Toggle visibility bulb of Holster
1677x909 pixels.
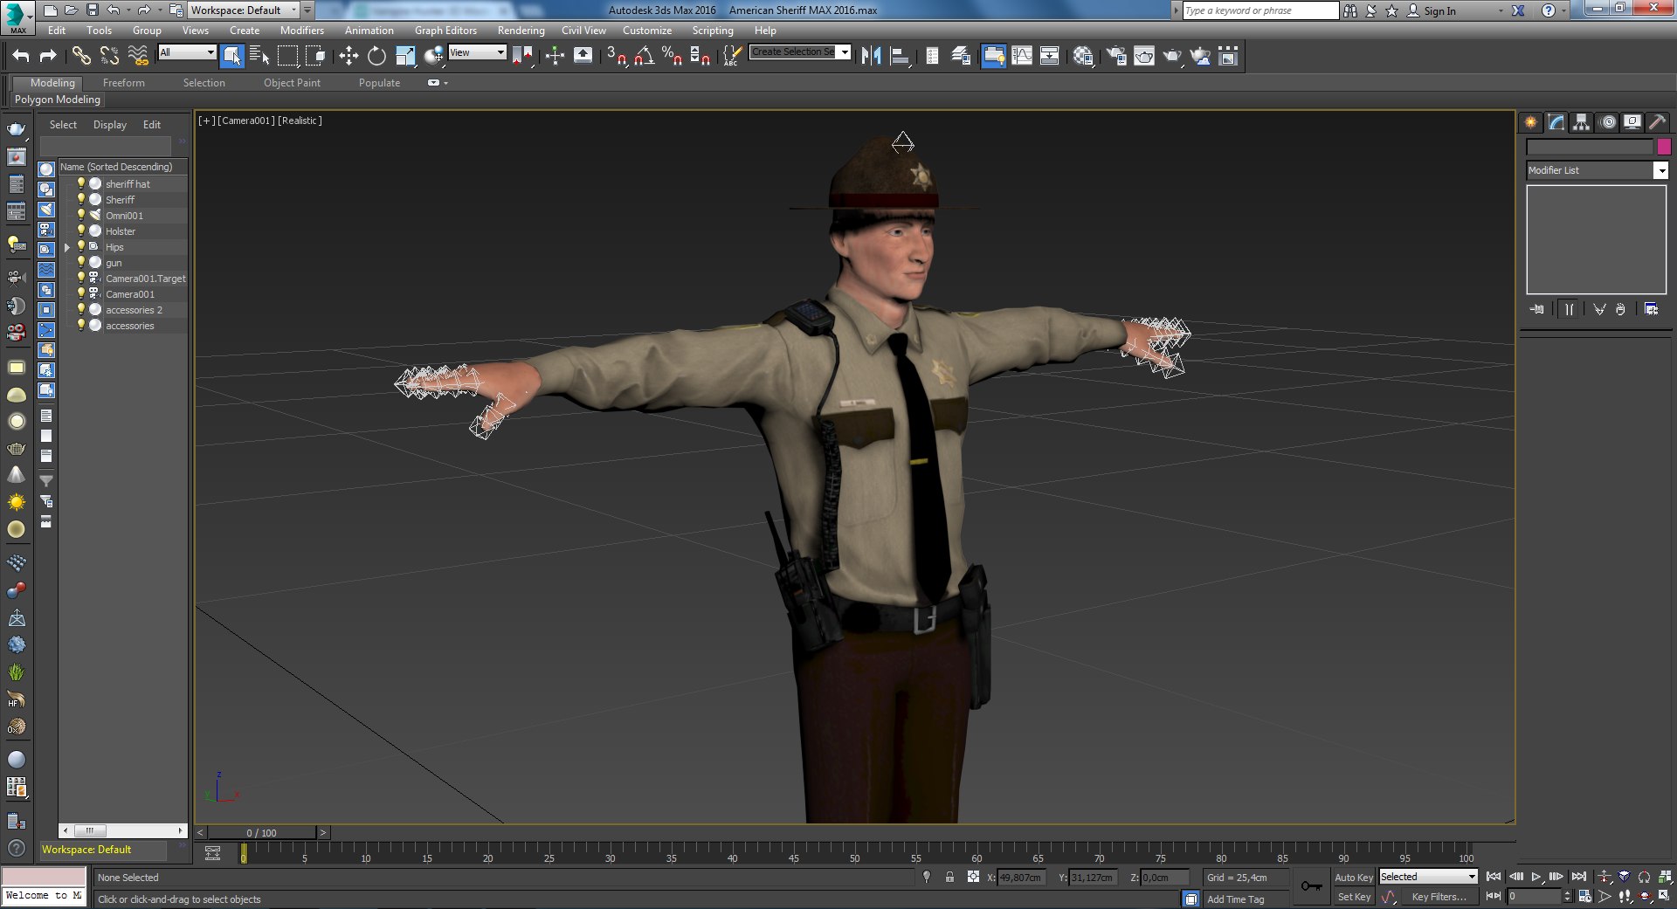(81, 231)
